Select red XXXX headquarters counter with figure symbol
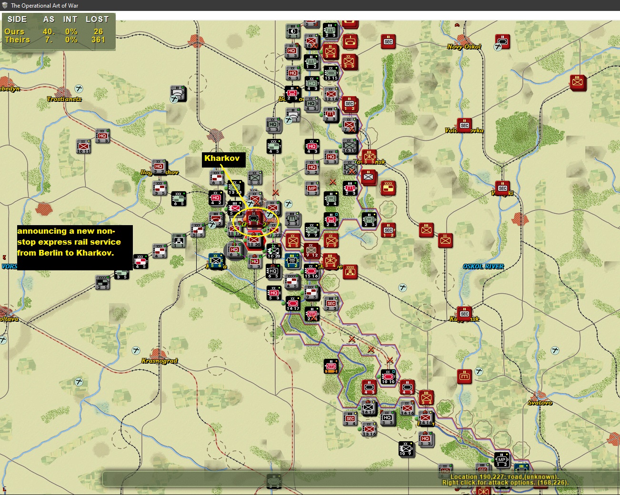 pyautogui.click(x=350, y=272)
